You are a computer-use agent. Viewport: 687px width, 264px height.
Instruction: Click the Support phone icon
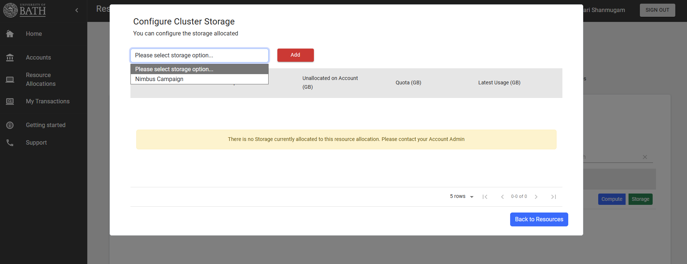pyautogui.click(x=10, y=143)
